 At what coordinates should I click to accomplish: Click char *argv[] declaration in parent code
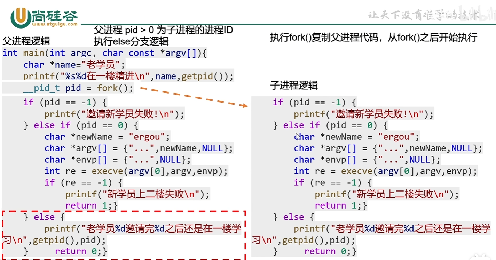[x=139, y=148]
